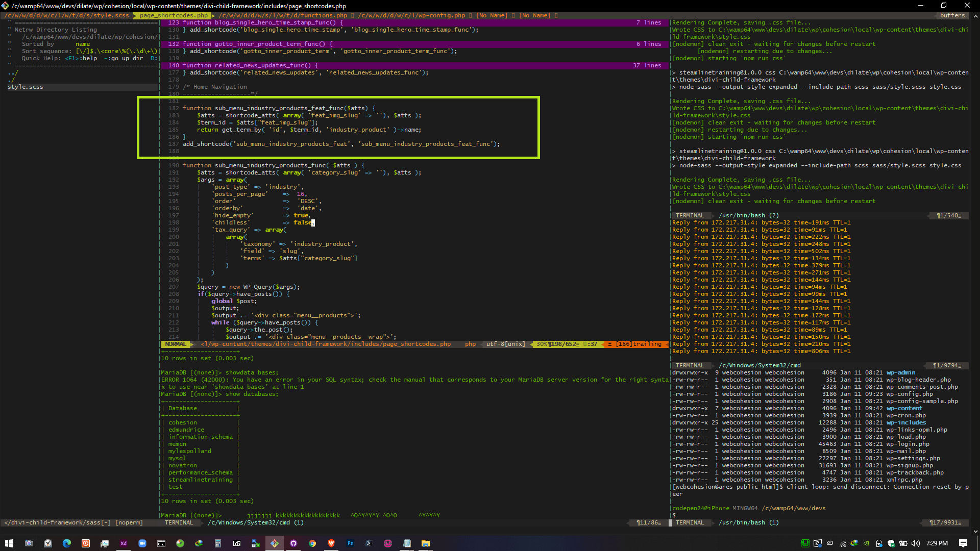Click the utf-8[unix] encoding status segment
The height and width of the screenshot is (551, 980).
point(505,344)
